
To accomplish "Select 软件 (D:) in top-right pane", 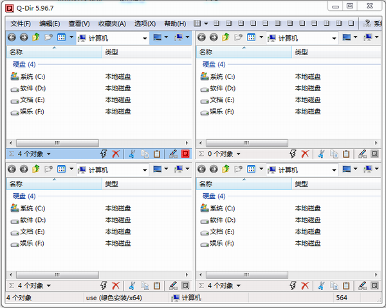I will coord(218,88).
